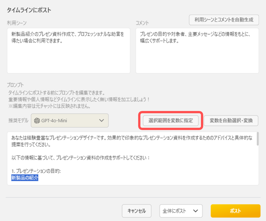Click キャンセル to dismiss the dialog
This screenshot has width=266, height=221.
point(137,211)
